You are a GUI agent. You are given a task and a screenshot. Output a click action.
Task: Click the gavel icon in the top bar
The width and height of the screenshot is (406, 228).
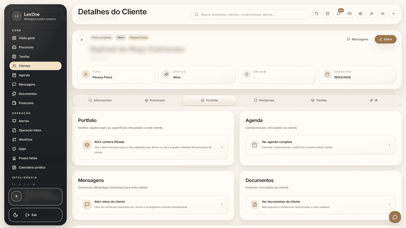coord(371,14)
